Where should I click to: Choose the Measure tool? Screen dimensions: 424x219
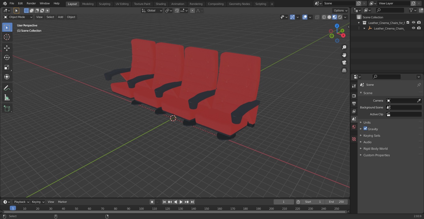tap(7, 98)
